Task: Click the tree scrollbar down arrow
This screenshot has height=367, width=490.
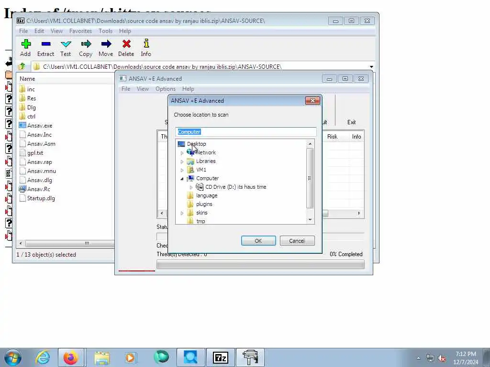Action: click(310, 220)
